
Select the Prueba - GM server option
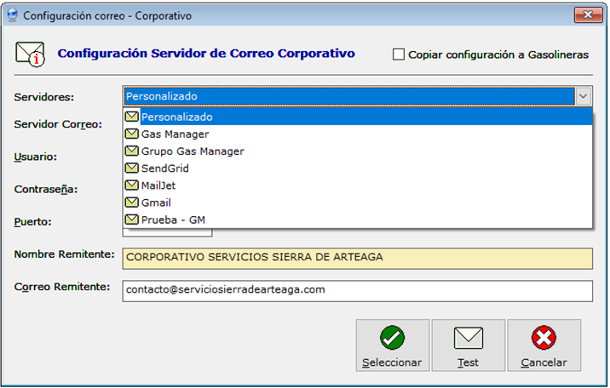pos(174,219)
